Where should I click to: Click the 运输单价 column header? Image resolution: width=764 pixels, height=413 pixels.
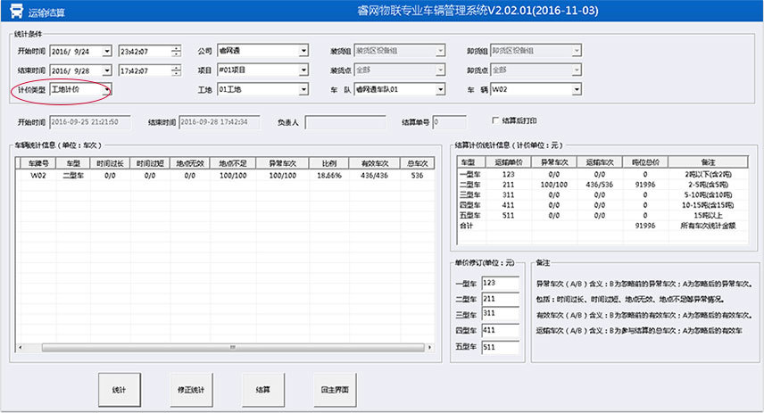[508, 162]
